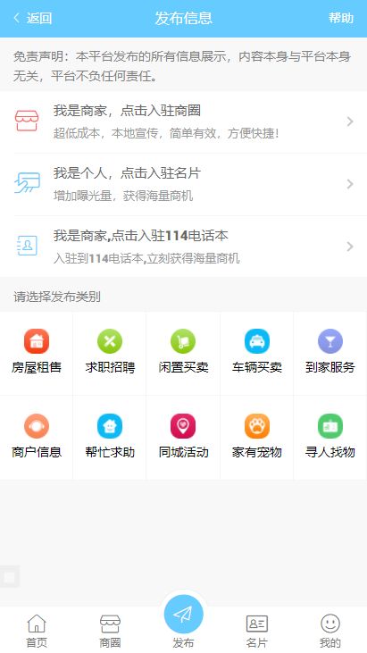The height and width of the screenshot is (653, 367).
Task: Go to the 我的 profile tab
Action: pos(330,631)
